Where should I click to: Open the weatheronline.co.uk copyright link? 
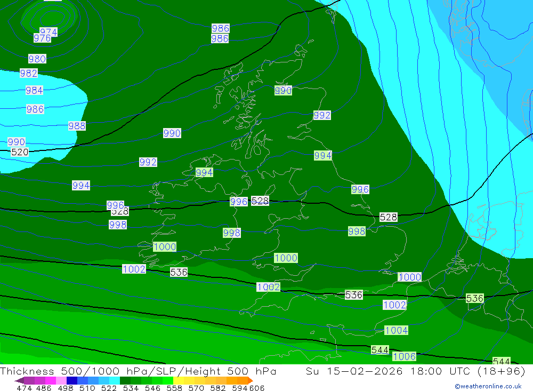tap(488, 386)
